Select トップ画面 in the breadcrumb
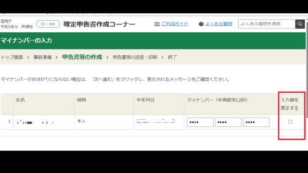308x173 pixels. point(12,57)
